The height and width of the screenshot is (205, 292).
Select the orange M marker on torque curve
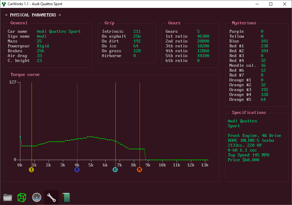[x=140, y=169]
